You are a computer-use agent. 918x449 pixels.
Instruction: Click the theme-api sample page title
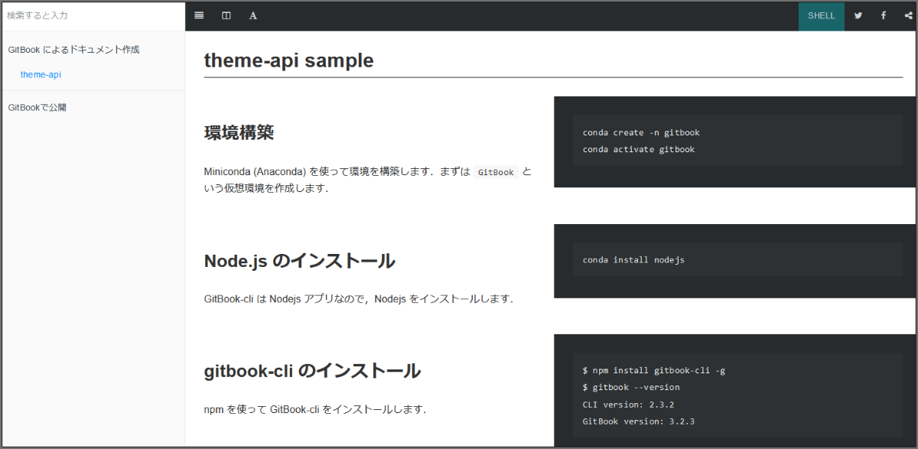(289, 60)
